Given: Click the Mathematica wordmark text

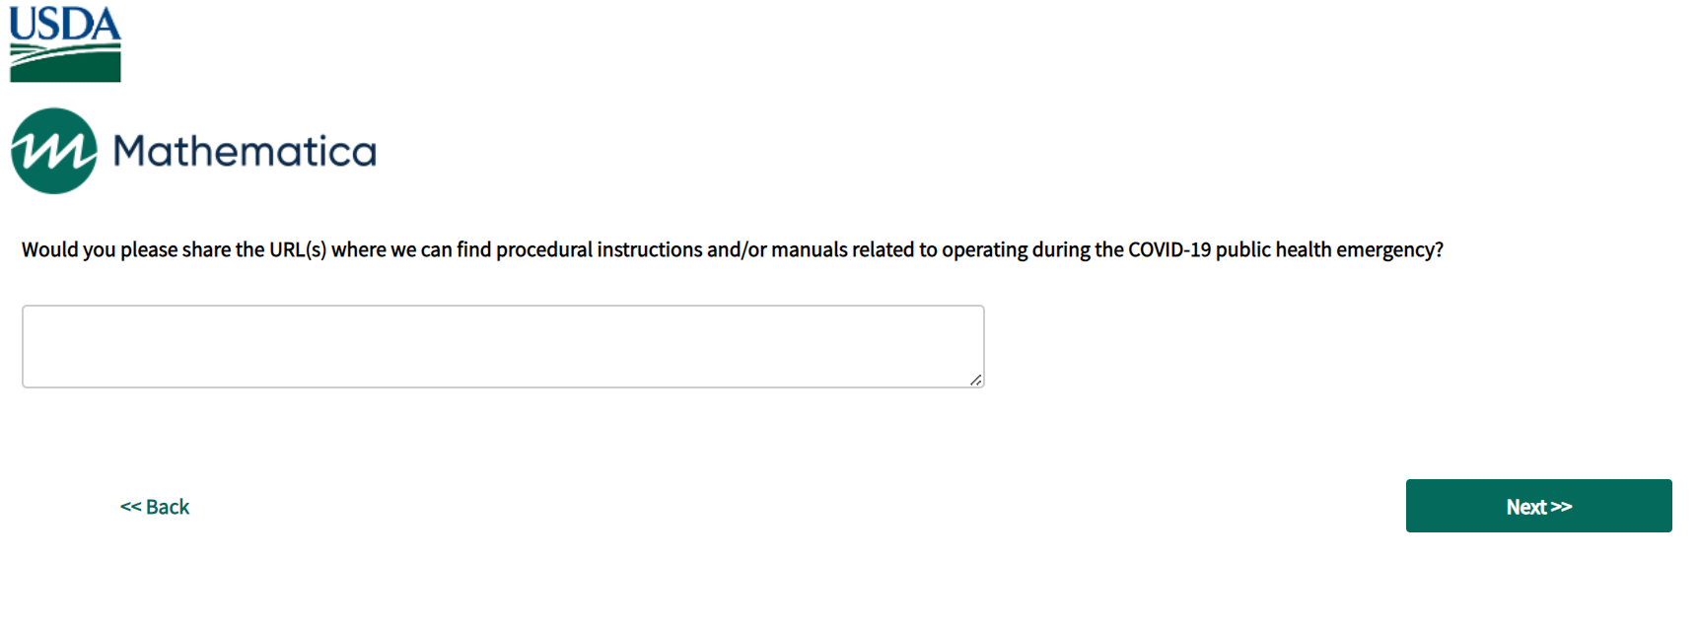Looking at the screenshot, I should (x=245, y=152).
